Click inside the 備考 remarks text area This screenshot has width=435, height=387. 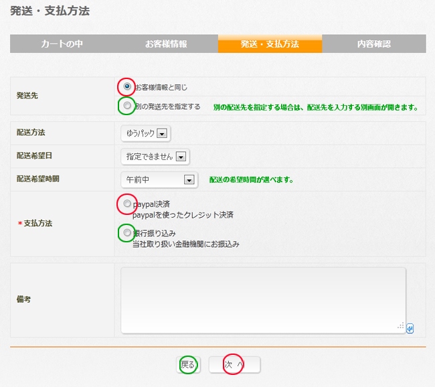point(262,299)
